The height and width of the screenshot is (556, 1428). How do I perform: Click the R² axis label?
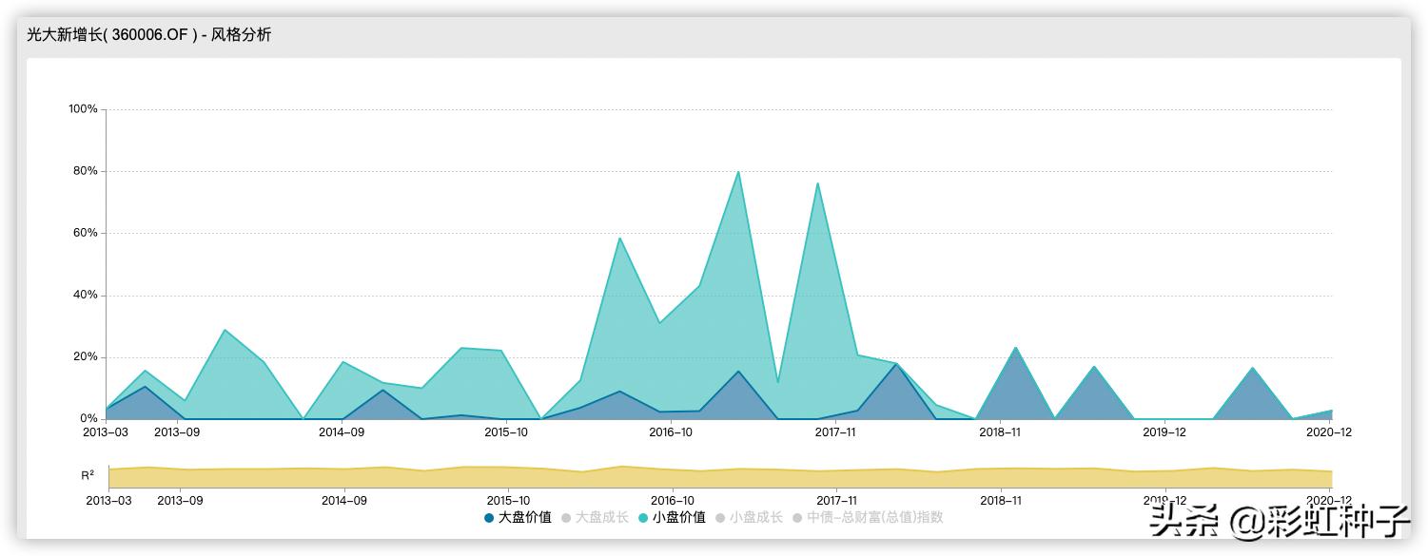88,474
